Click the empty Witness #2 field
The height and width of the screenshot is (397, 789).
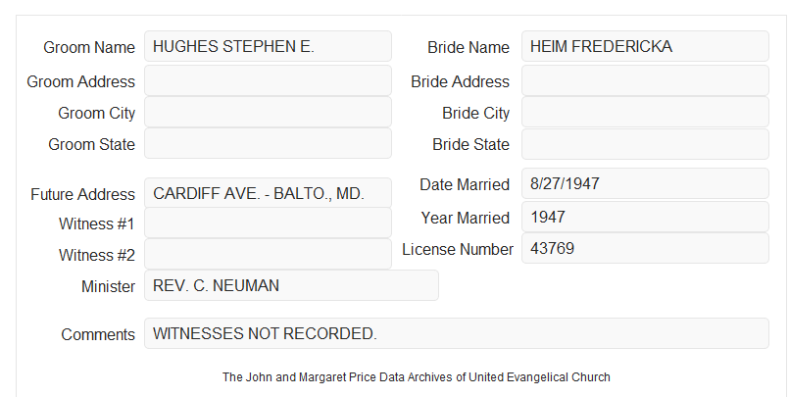coord(268,254)
